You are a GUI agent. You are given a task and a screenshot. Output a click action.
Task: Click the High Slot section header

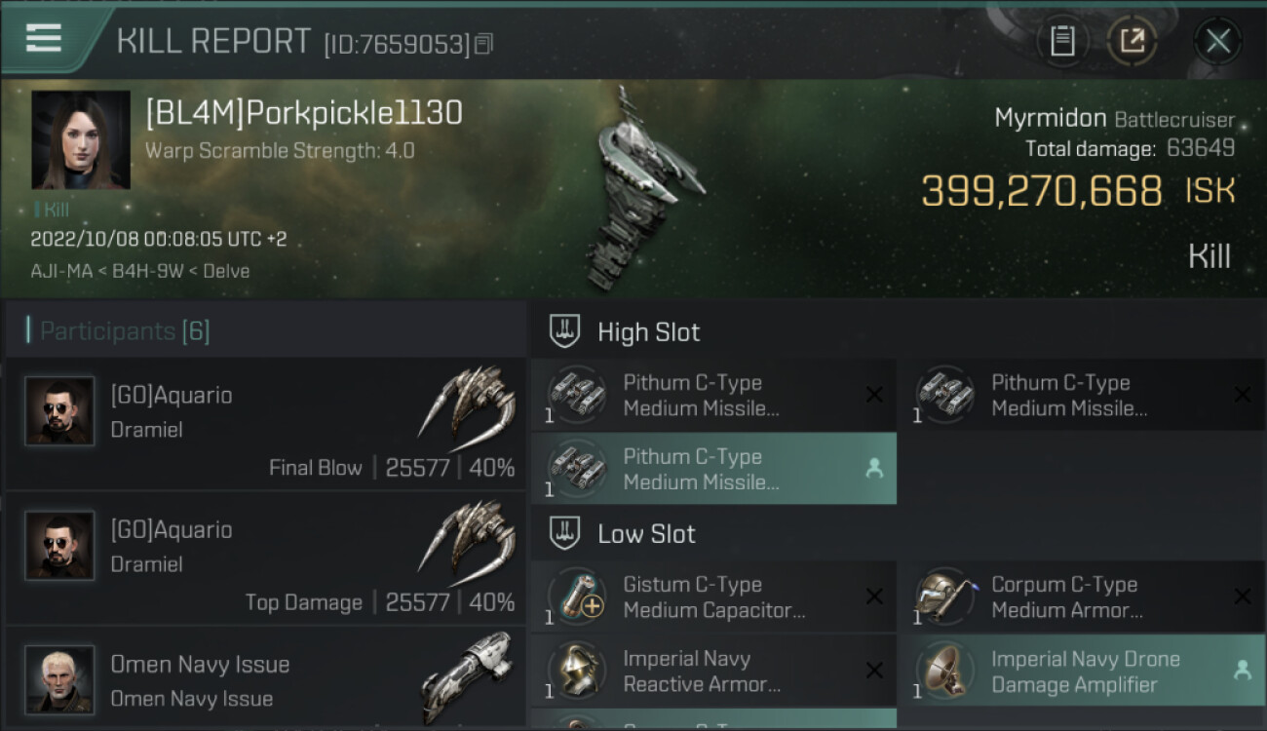[648, 332]
